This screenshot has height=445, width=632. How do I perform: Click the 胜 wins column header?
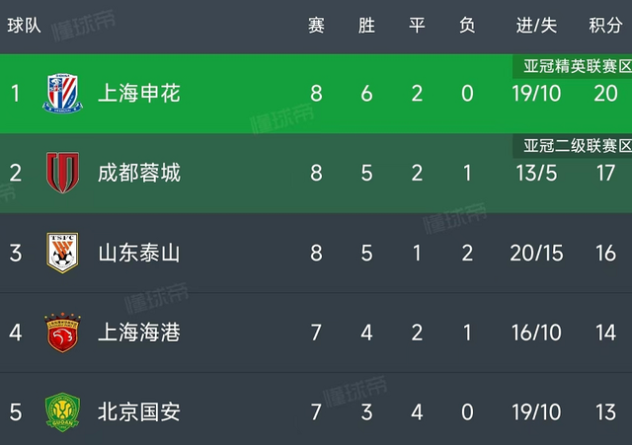pyautogui.click(x=366, y=26)
